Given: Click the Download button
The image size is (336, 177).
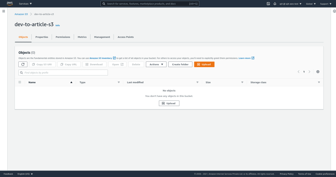Looking at the screenshot, I should 95,64.
